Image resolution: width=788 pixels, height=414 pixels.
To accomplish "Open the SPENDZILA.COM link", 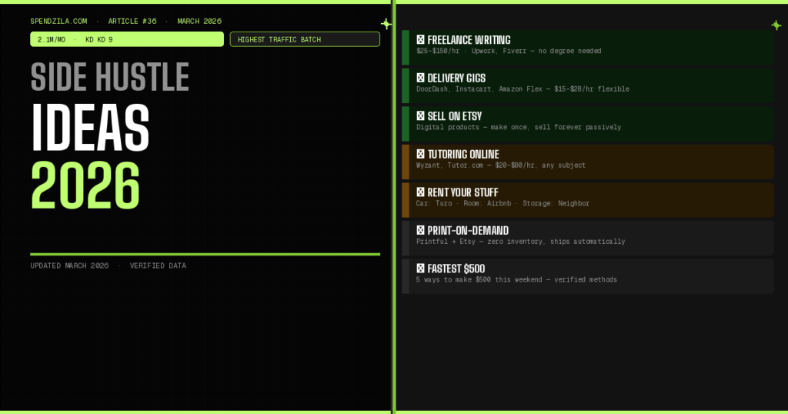I will [58, 22].
